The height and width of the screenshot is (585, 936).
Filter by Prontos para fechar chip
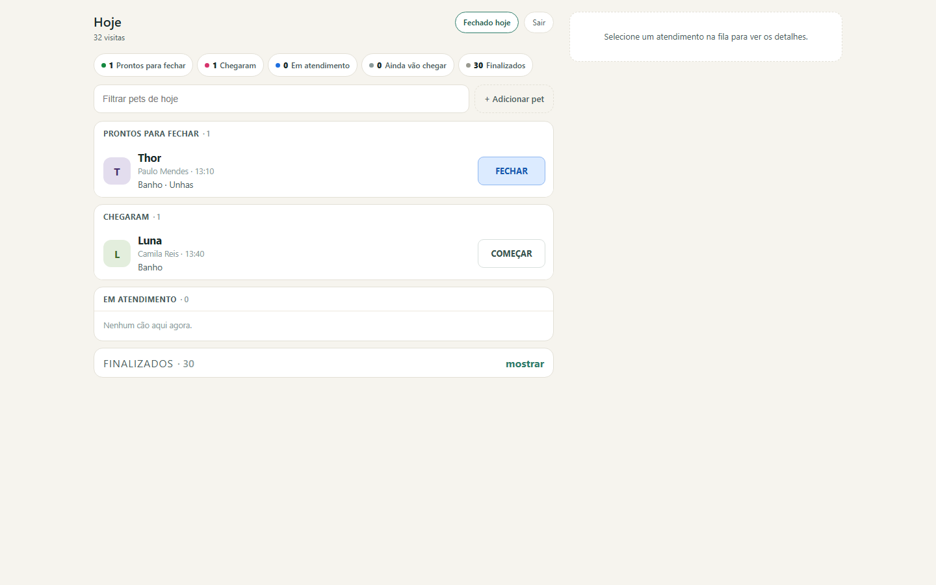click(143, 65)
